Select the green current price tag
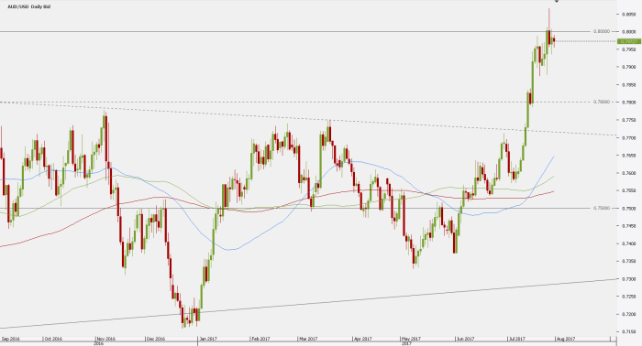 [629, 41]
